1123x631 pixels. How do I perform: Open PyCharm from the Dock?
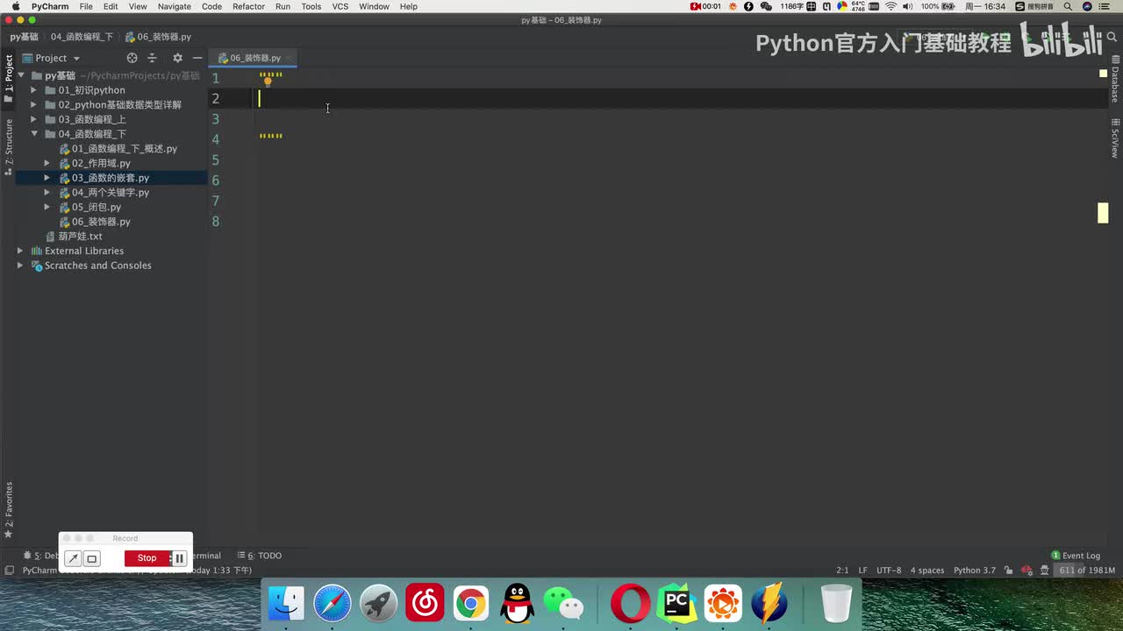point(676,604)
